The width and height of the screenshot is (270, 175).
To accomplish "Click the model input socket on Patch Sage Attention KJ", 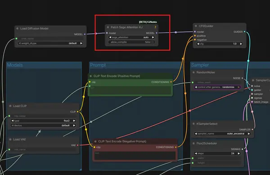I will (x=107, y=33).
